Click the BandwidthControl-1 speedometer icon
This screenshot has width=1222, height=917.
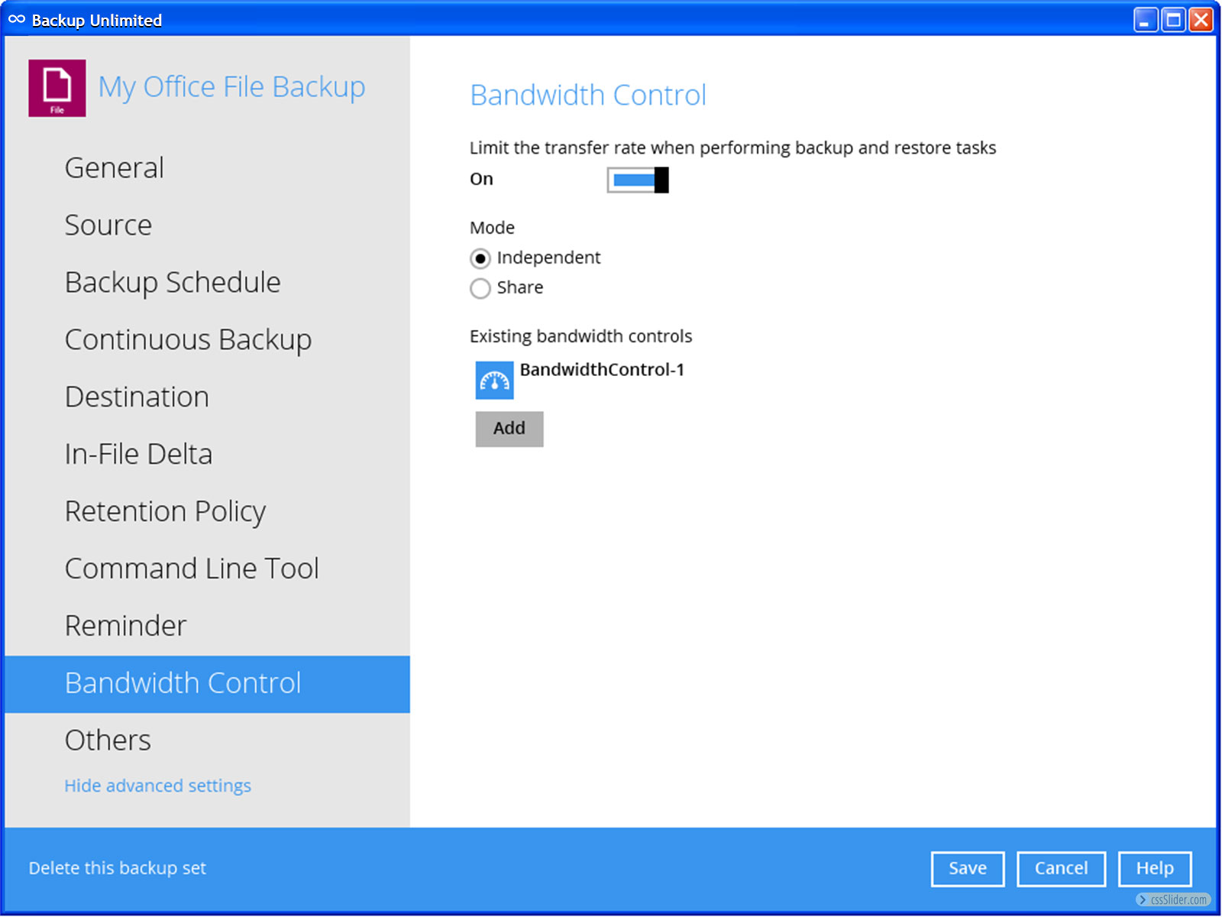pyautogui.click(x=494, y=380)
